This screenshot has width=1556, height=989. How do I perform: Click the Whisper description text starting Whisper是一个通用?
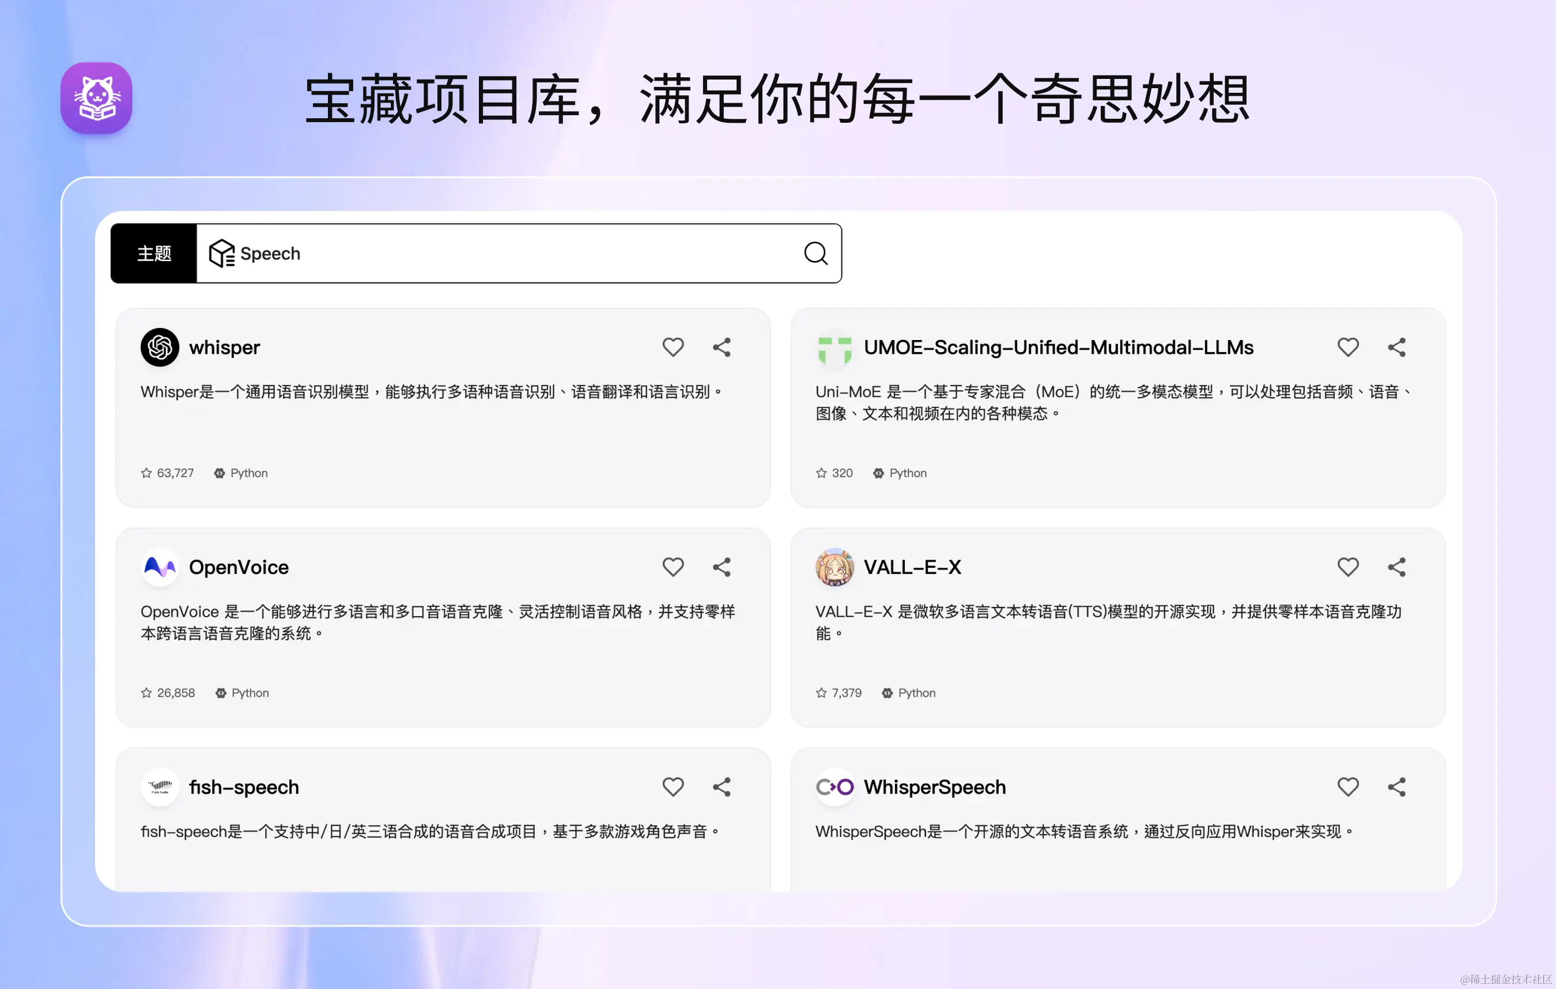431,392
